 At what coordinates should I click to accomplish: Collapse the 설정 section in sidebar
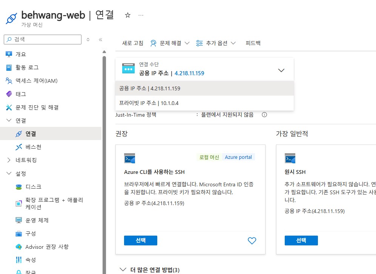click(9, 173)
